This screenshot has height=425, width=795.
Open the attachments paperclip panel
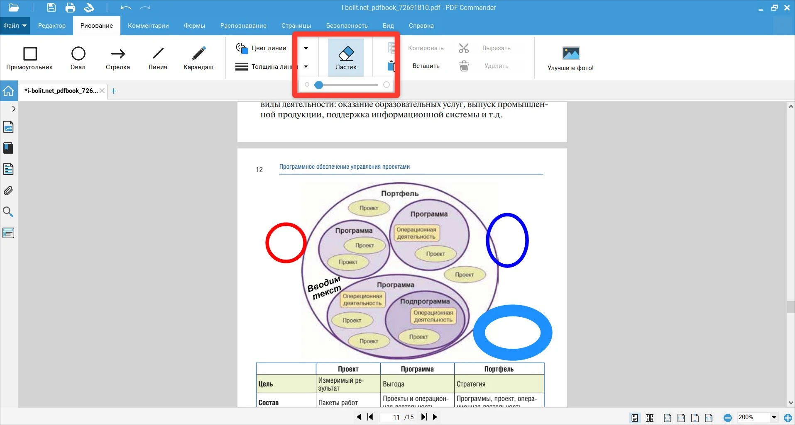click(8, 191)
